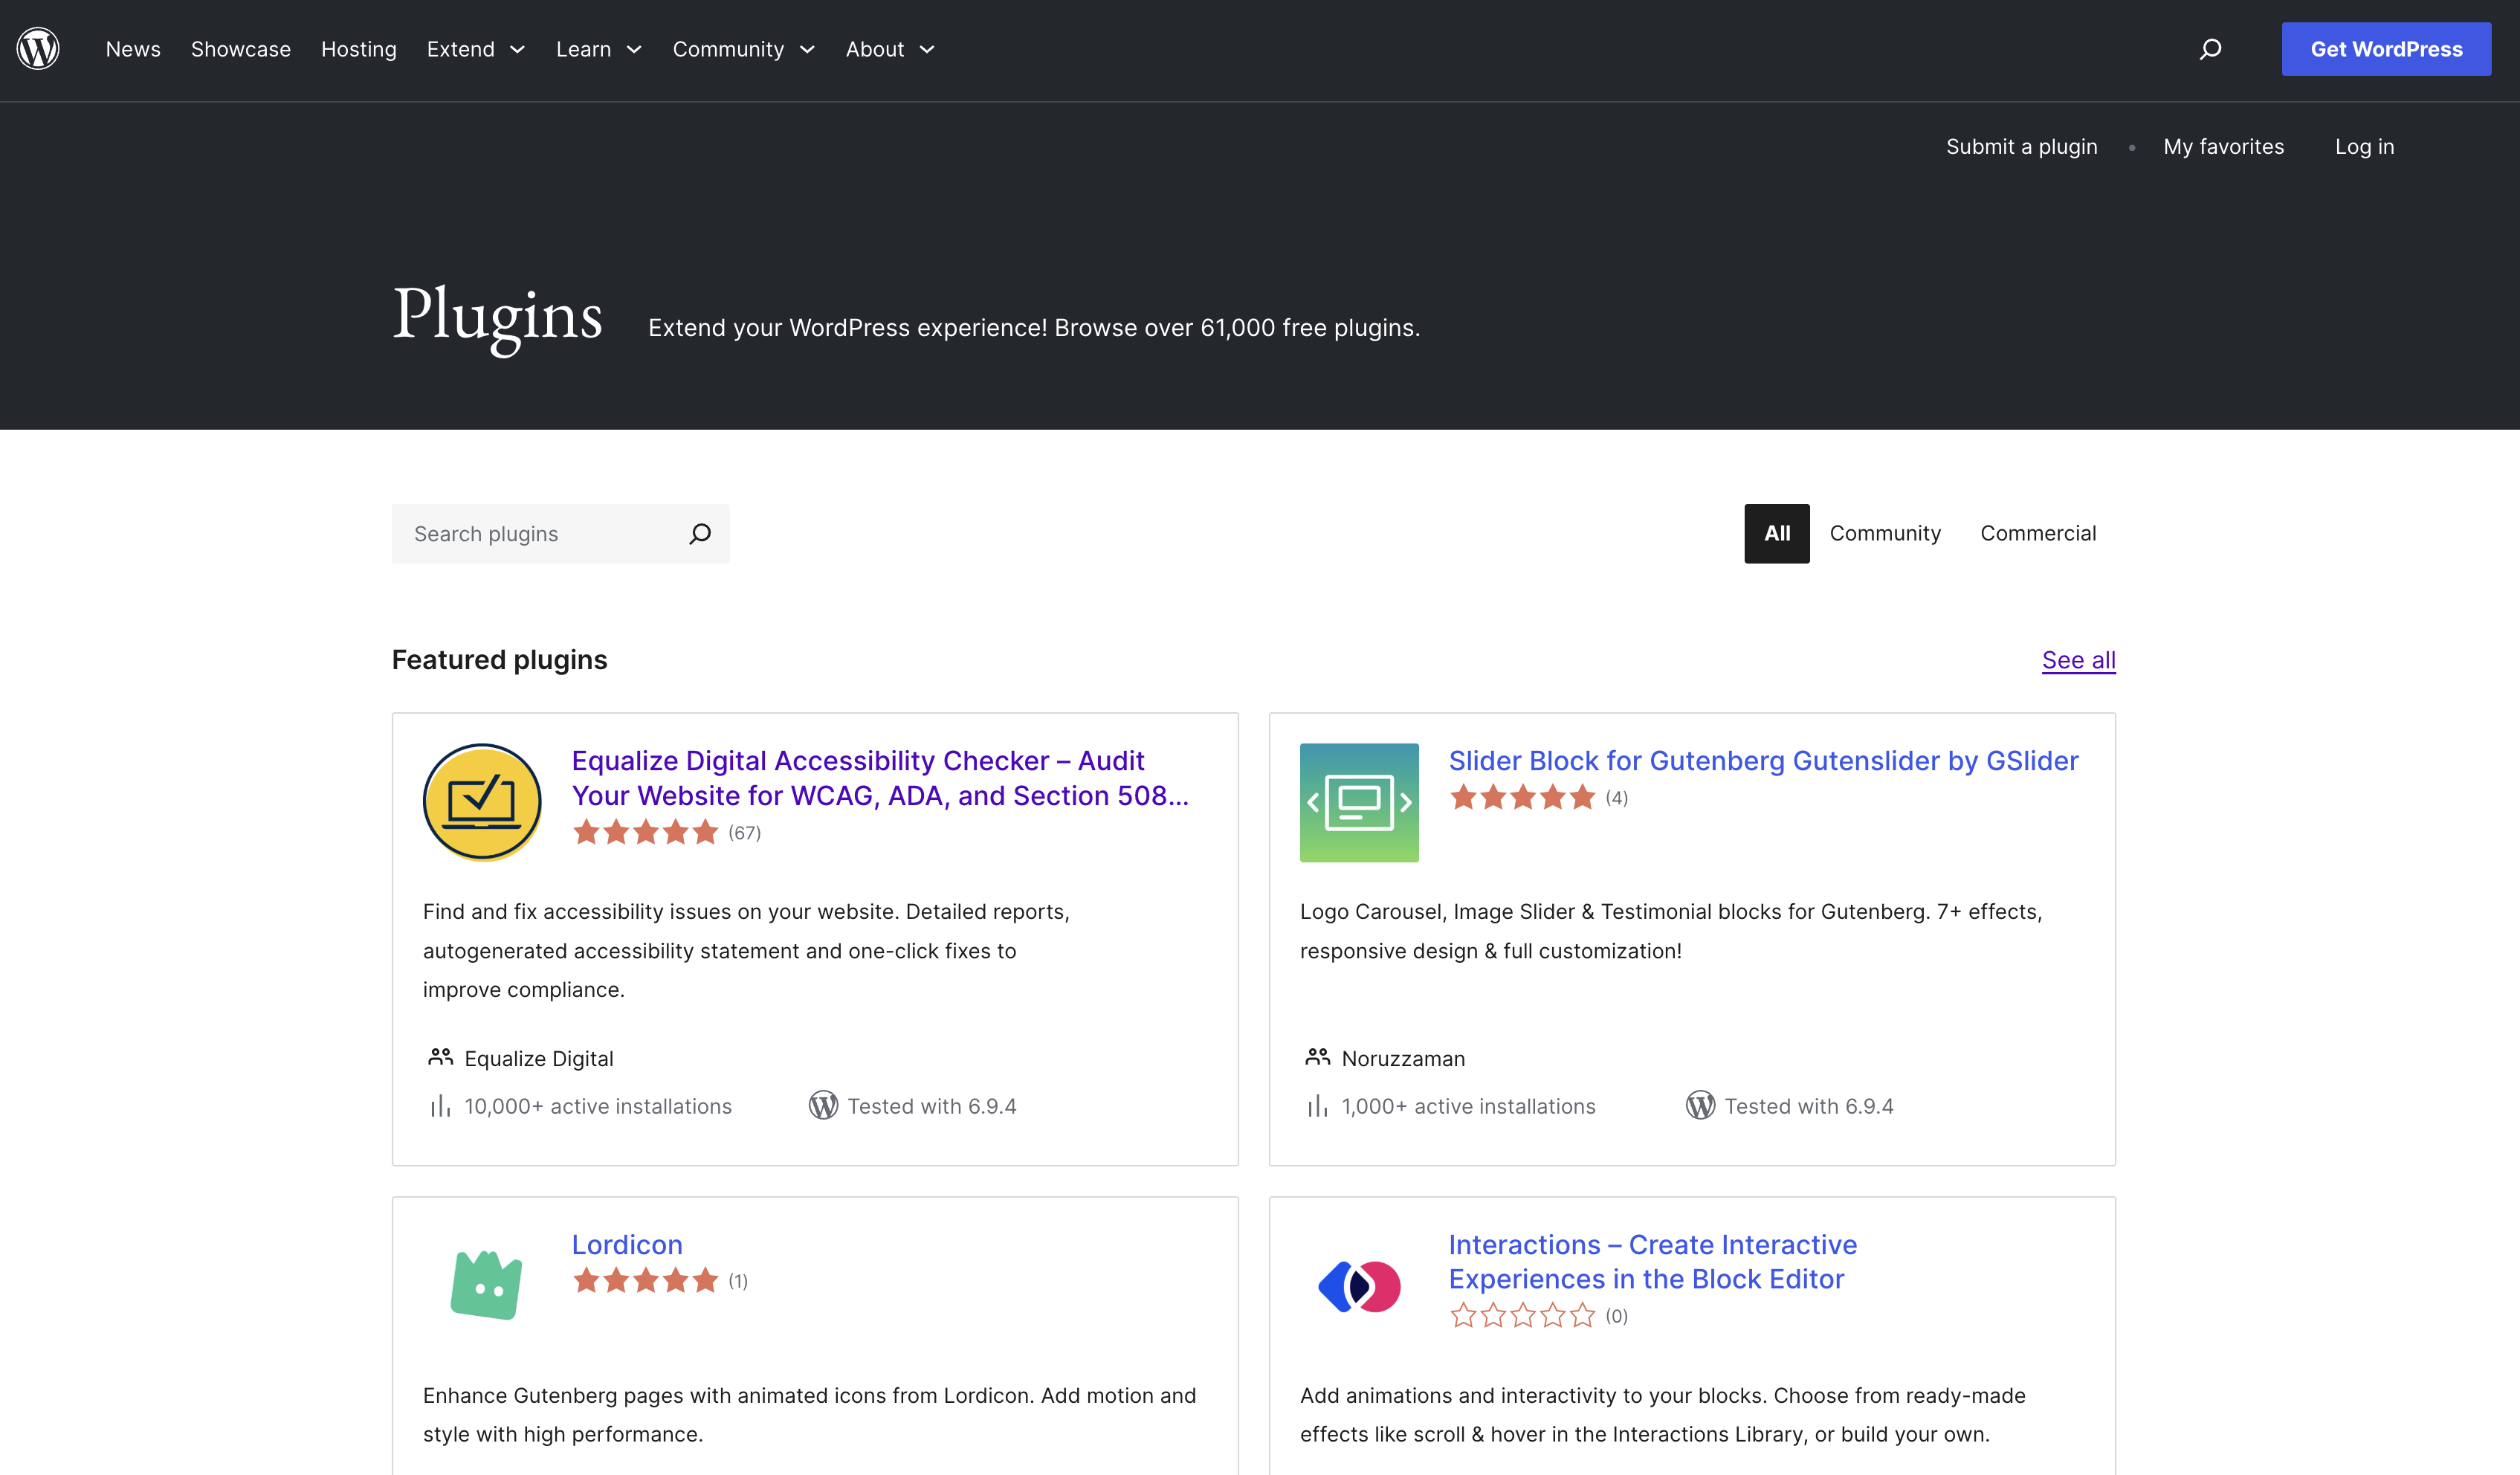This screenshot has width=2520, height=1475.
Task: Click WordPress icon in the Slider Block card
Action: click(1700, 1105)
